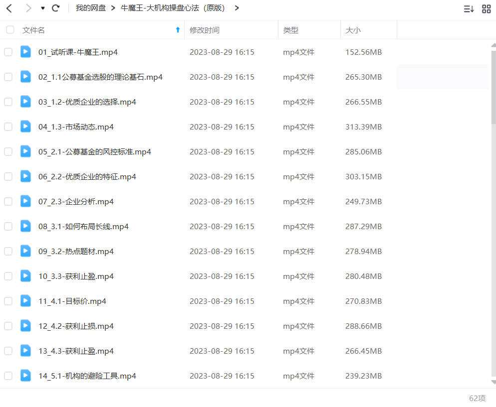Switch to grid thumbnail view

click(486, 9)
